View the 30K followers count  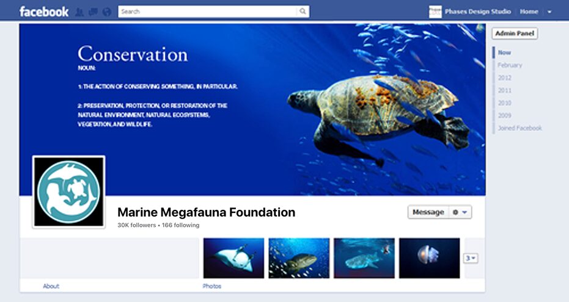136,225
